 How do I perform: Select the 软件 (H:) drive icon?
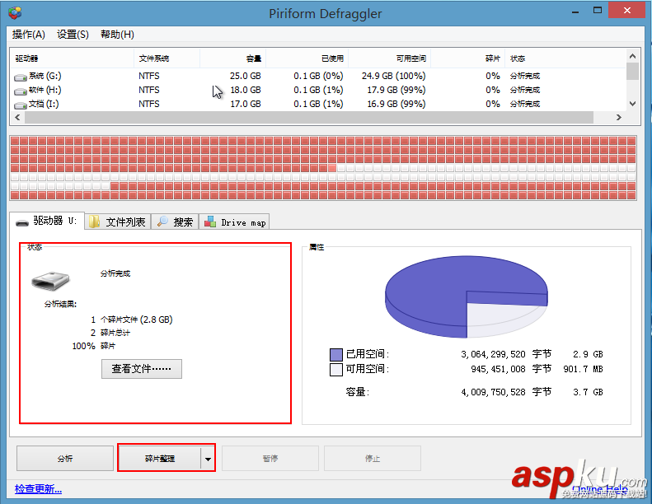[x=21, y=91]
